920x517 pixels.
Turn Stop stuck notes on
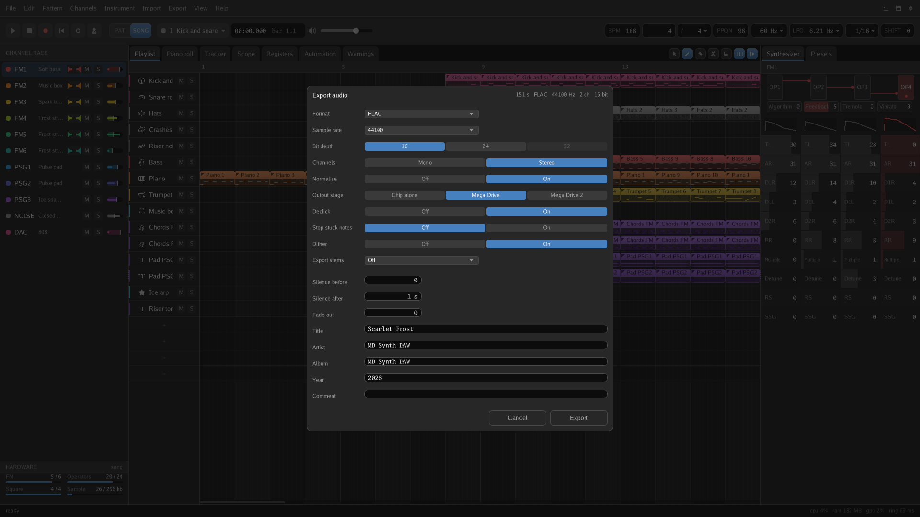[x=547, y=228]
